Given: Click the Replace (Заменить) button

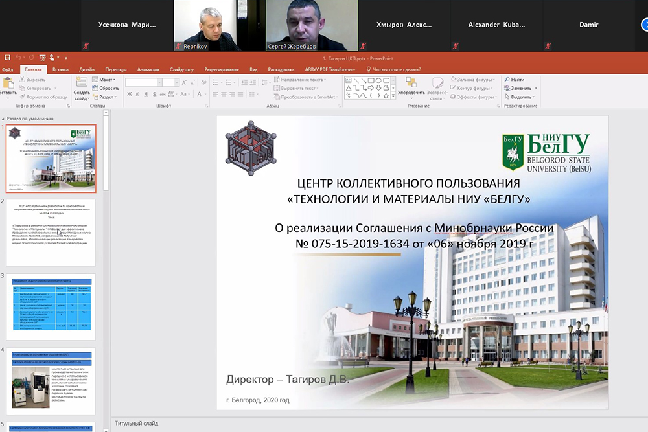Looking at the screenshot, I should (521, 88).
